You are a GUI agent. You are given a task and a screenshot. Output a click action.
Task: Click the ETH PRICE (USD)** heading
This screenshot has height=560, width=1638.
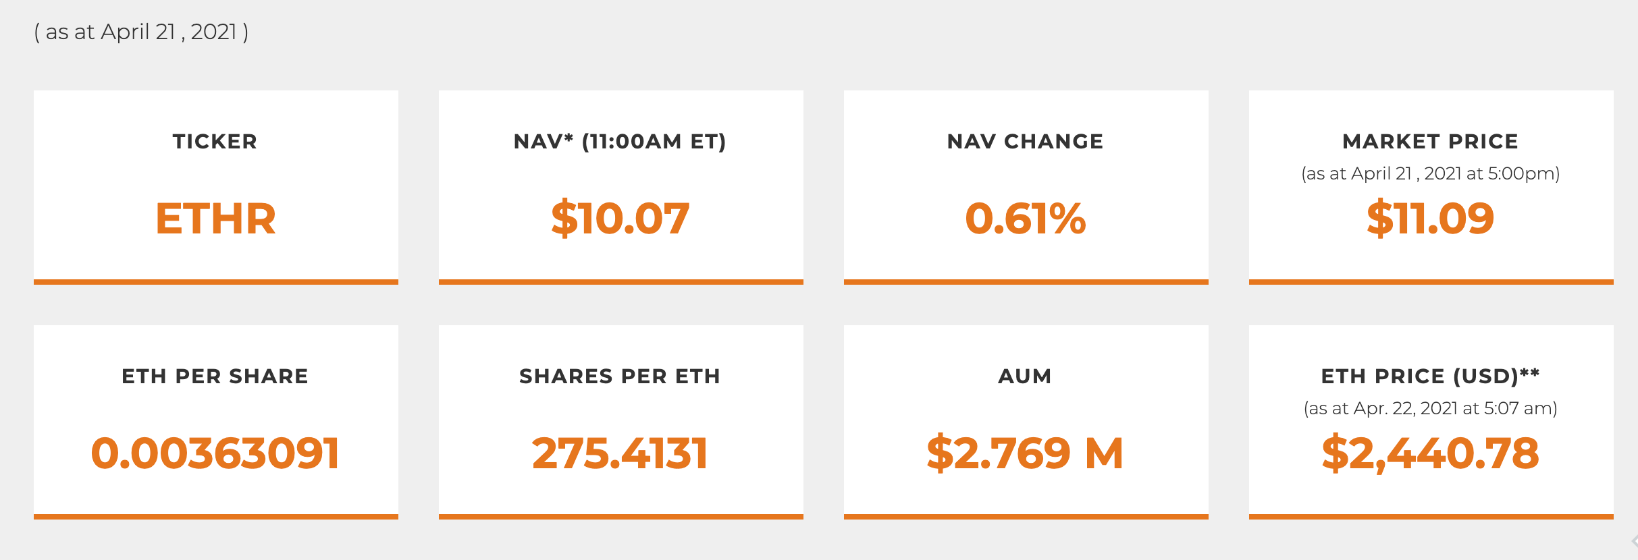(x=1430, y=376)
